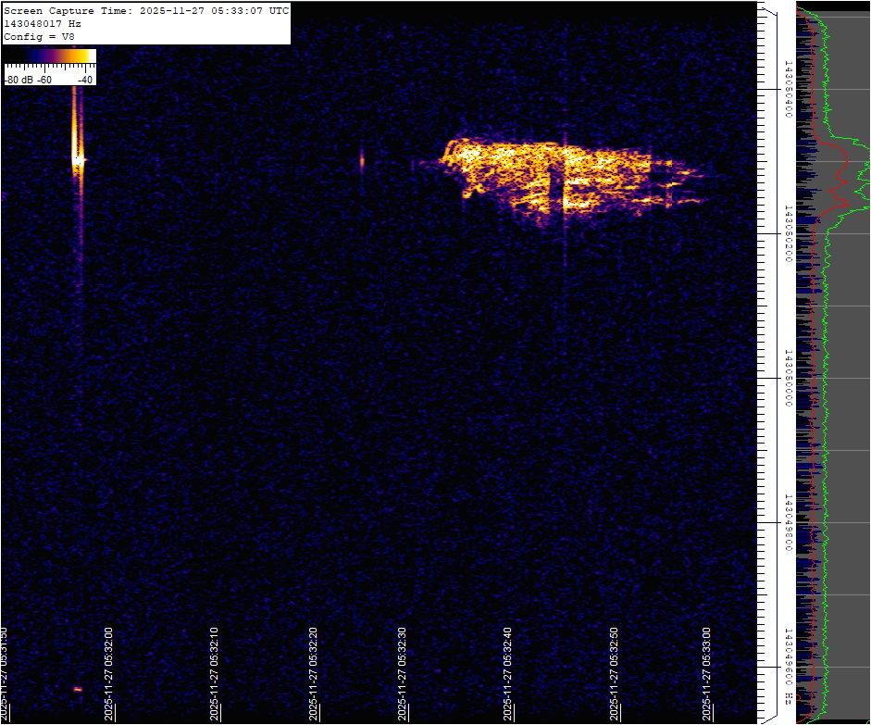
Task: Click the 143048017 Hz frequency readout
Action: tap(43, 23)
